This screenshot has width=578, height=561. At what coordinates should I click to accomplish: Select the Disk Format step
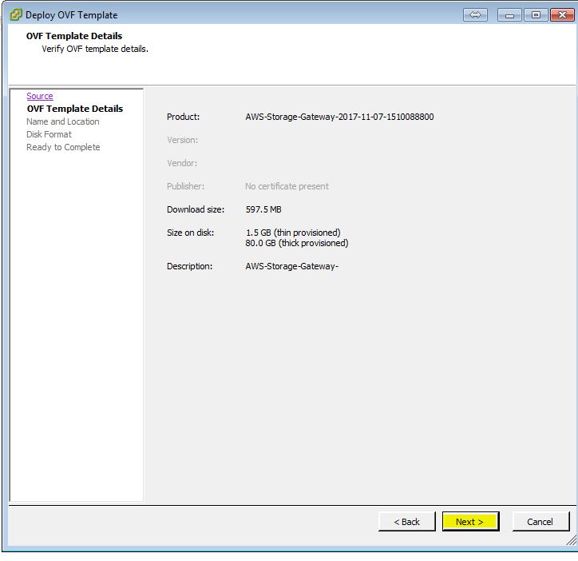(49, 134)
